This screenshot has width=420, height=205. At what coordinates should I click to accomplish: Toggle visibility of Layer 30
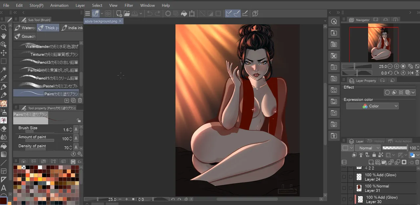coord(344,199)
